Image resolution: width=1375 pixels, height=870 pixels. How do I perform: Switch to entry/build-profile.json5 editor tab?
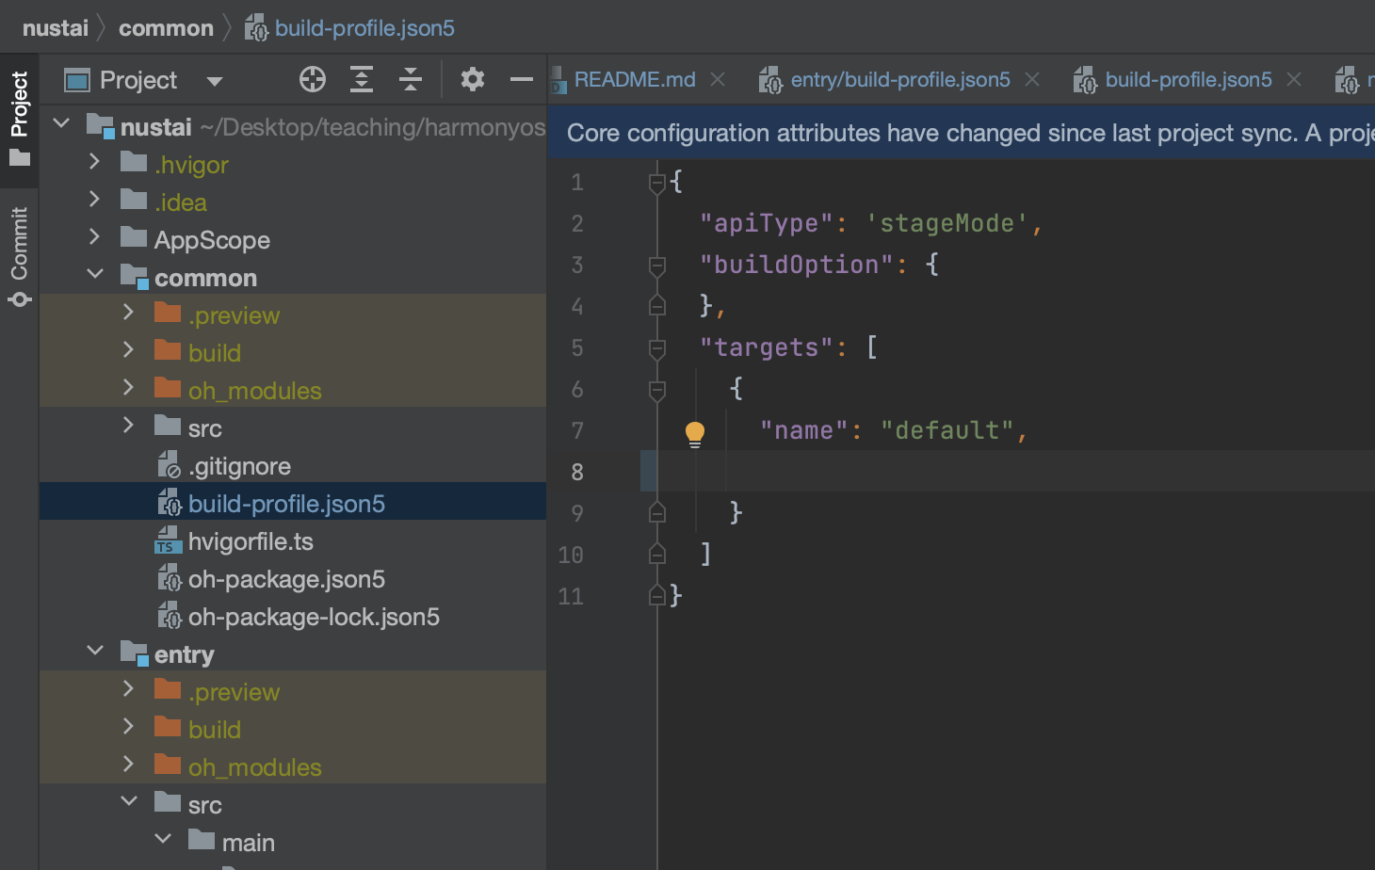coord(899,80)
